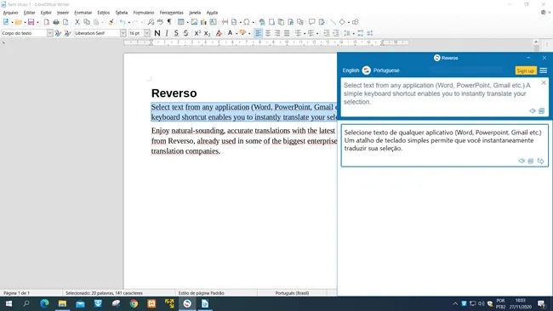Screen dimensions: 553x311
Task: Increase paragraph indent
Action: click(x=327, y=33)
